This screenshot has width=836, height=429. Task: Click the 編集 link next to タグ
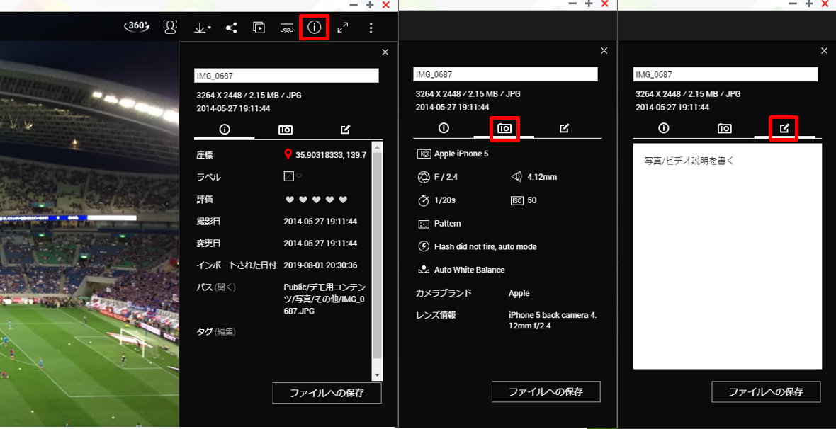225,331
